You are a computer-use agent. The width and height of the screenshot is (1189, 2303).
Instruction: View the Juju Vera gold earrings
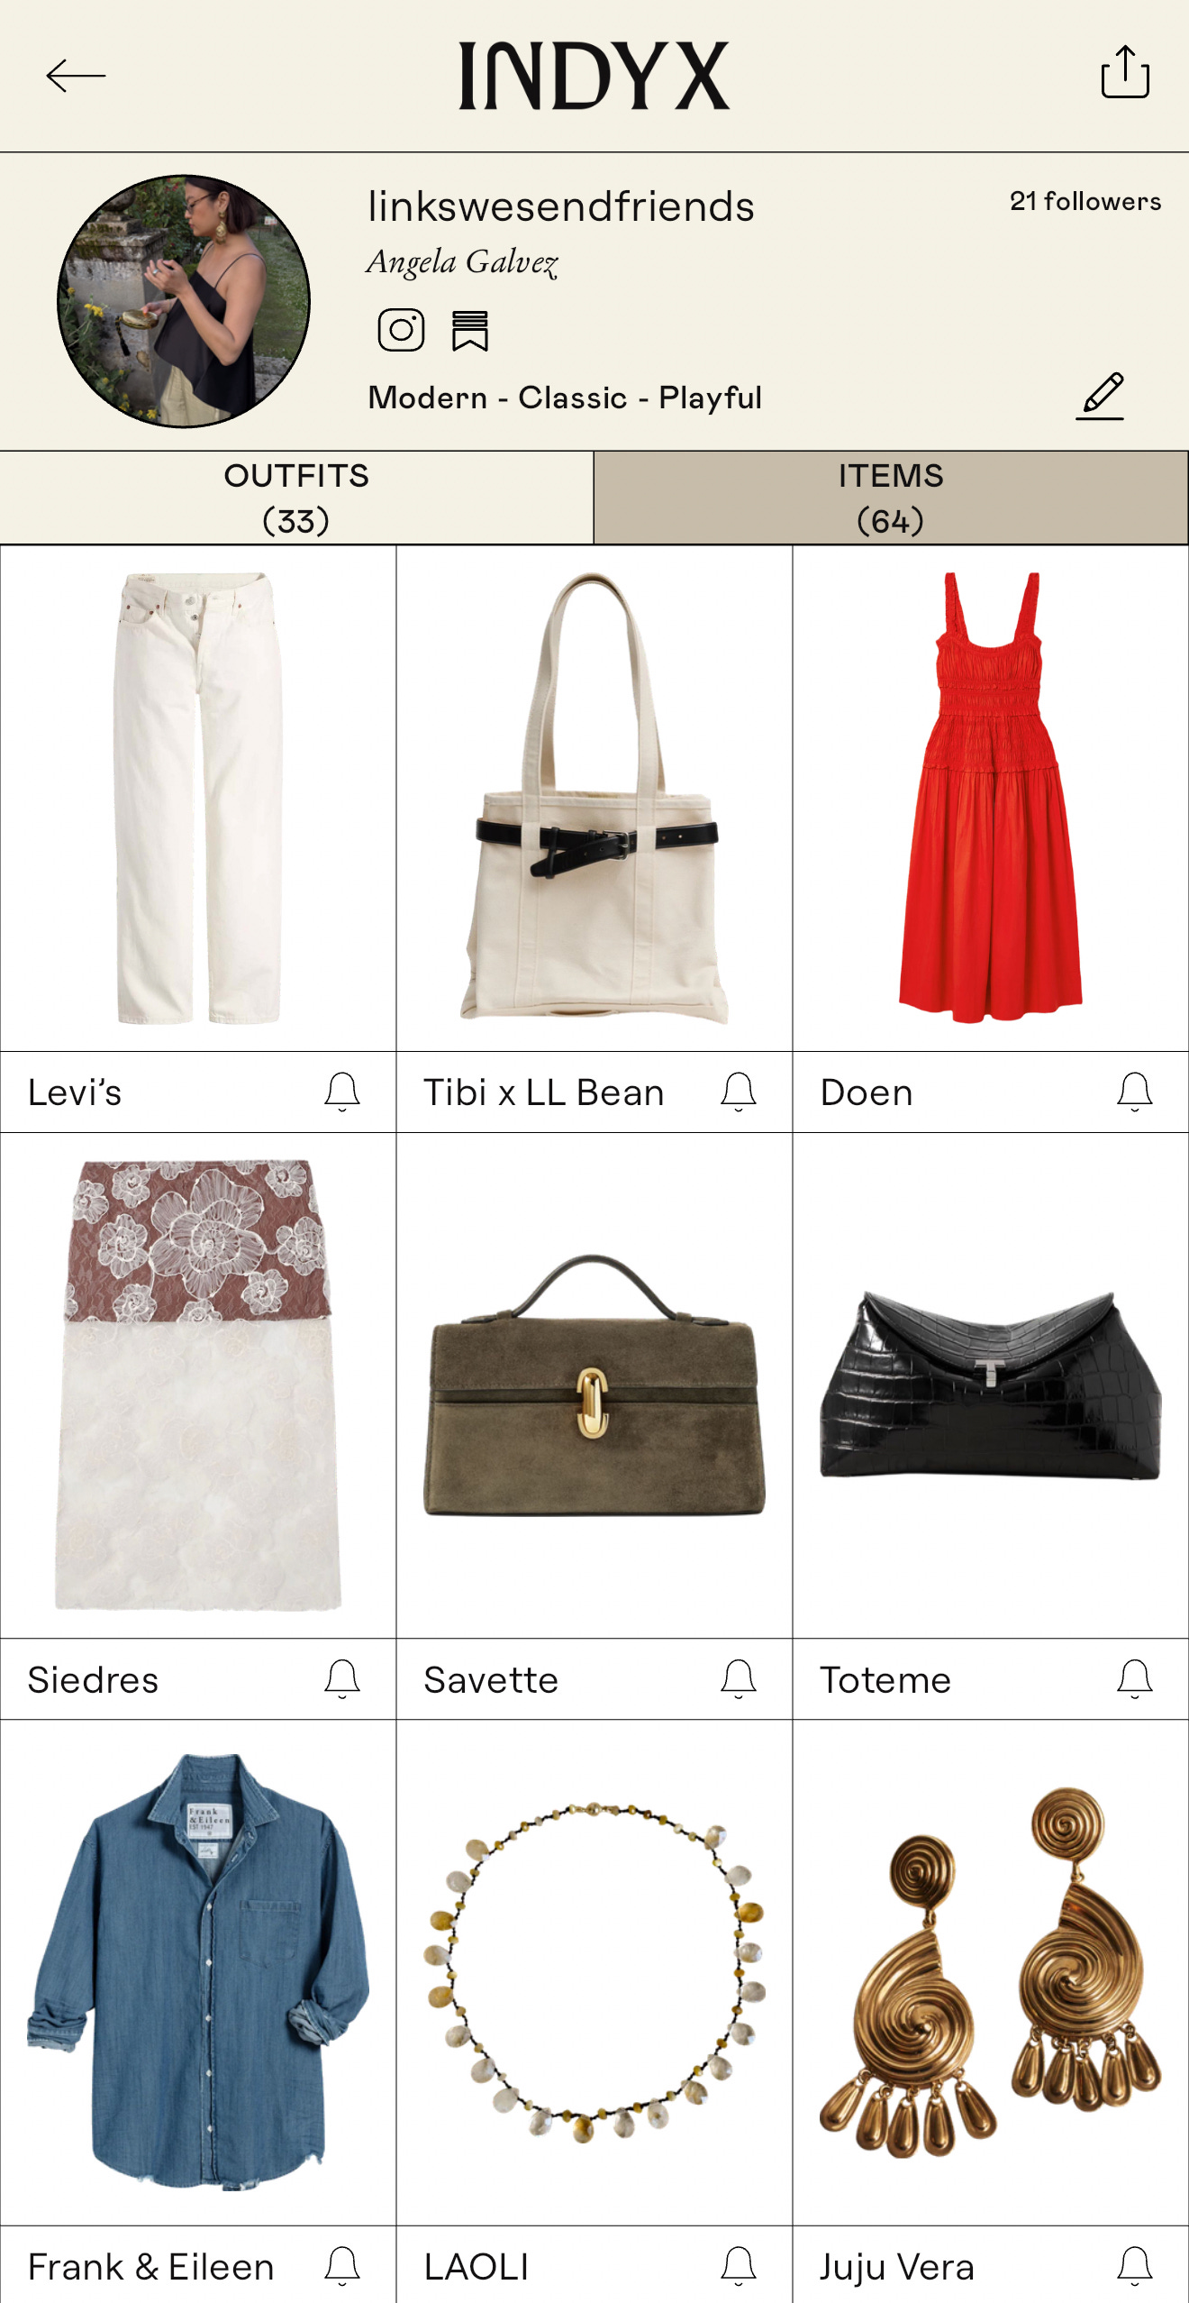(x=991, y=1972)
